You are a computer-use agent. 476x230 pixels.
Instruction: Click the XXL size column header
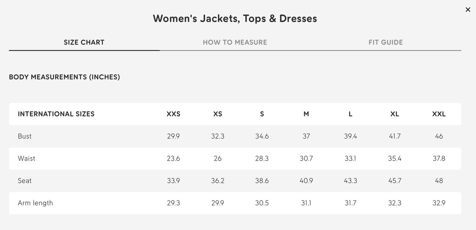pyautogui.click(x=439, y=114)
